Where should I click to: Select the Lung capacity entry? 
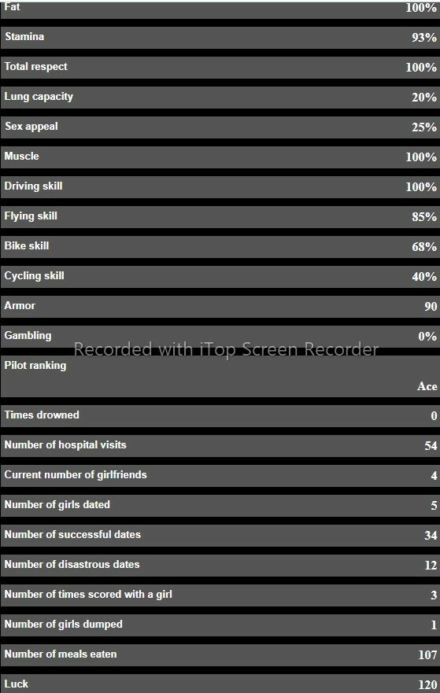click(220, 98)
